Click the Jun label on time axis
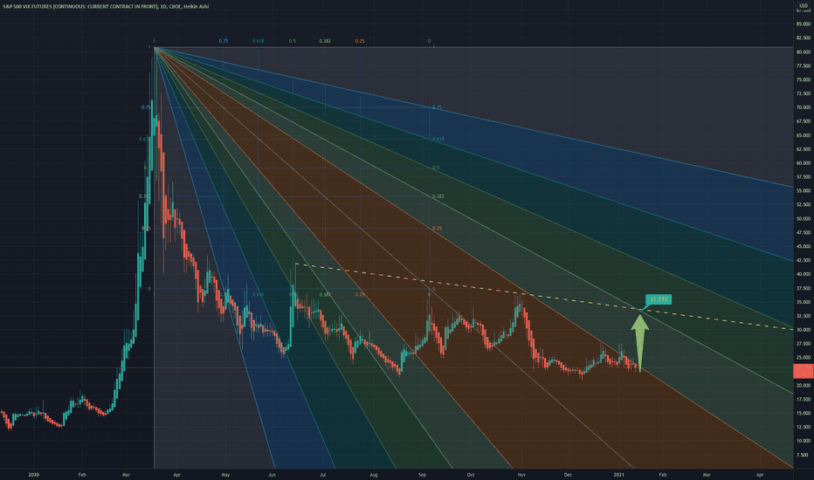 tap(272, 474)
